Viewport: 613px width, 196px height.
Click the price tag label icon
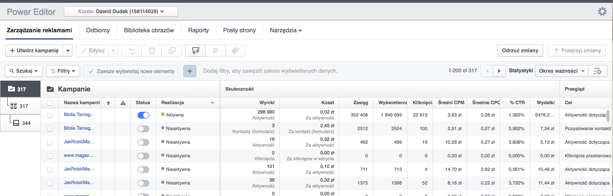[235, 51]
